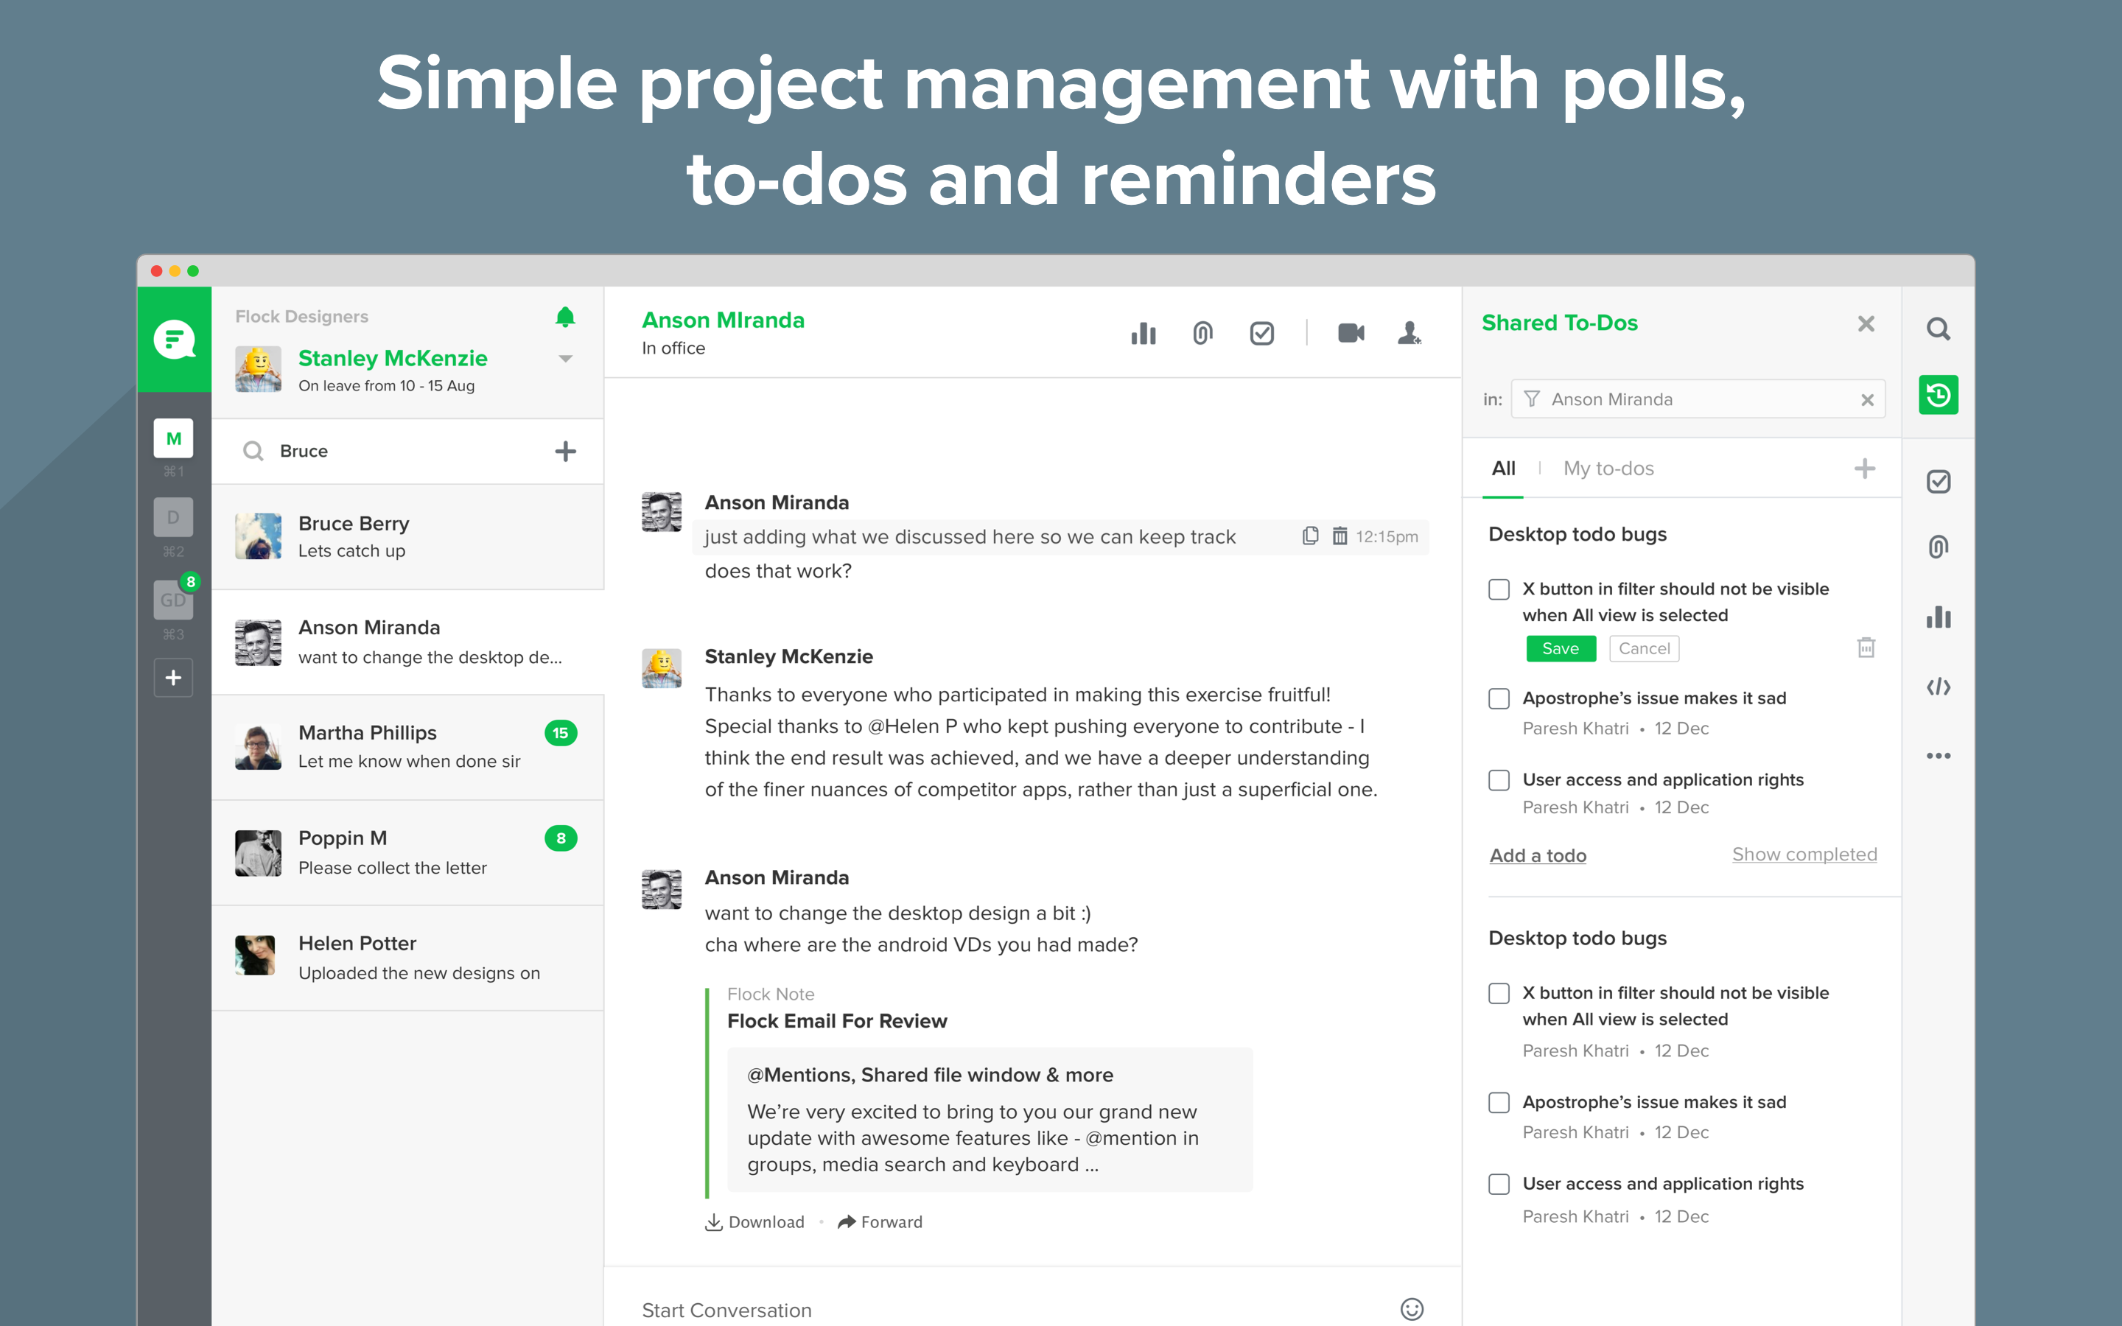
Task: Open the to-do checkmark icon in chat header
Action: coord(1262,333)
